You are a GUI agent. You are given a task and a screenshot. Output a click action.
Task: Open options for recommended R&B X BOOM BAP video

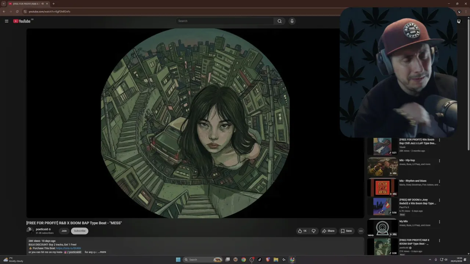pos(439,241)
